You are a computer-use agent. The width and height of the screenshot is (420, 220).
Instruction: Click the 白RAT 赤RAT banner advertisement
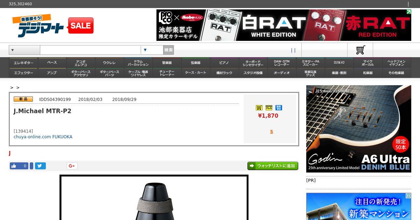click(284, 25)
